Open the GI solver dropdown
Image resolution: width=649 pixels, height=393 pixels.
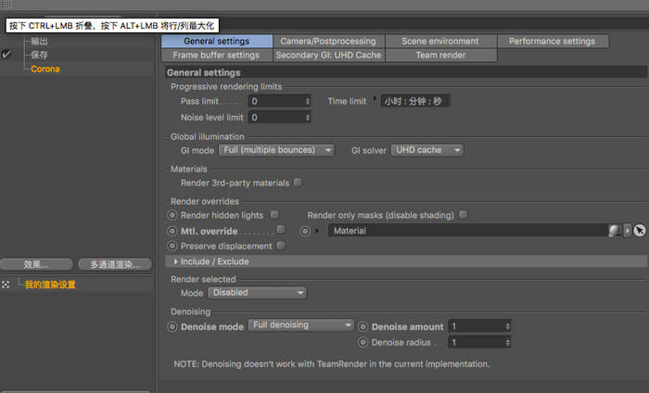[427, 150]
